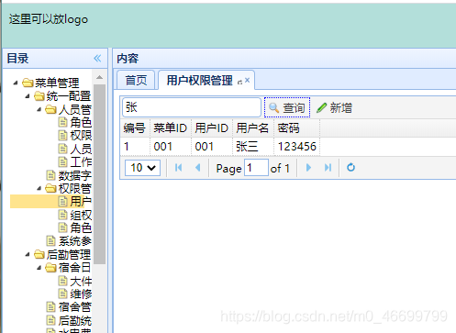Click the file icon beside 系统参

[50, 241]
